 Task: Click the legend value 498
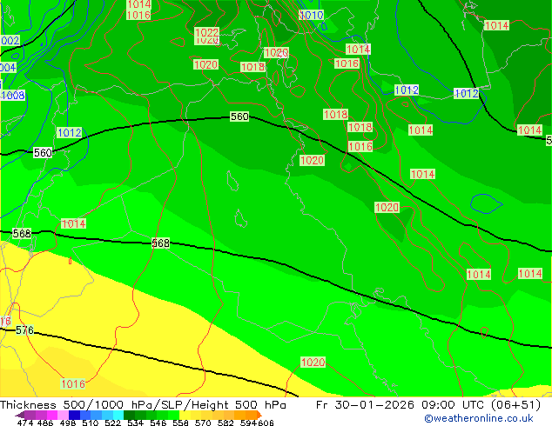pos(68,423)
